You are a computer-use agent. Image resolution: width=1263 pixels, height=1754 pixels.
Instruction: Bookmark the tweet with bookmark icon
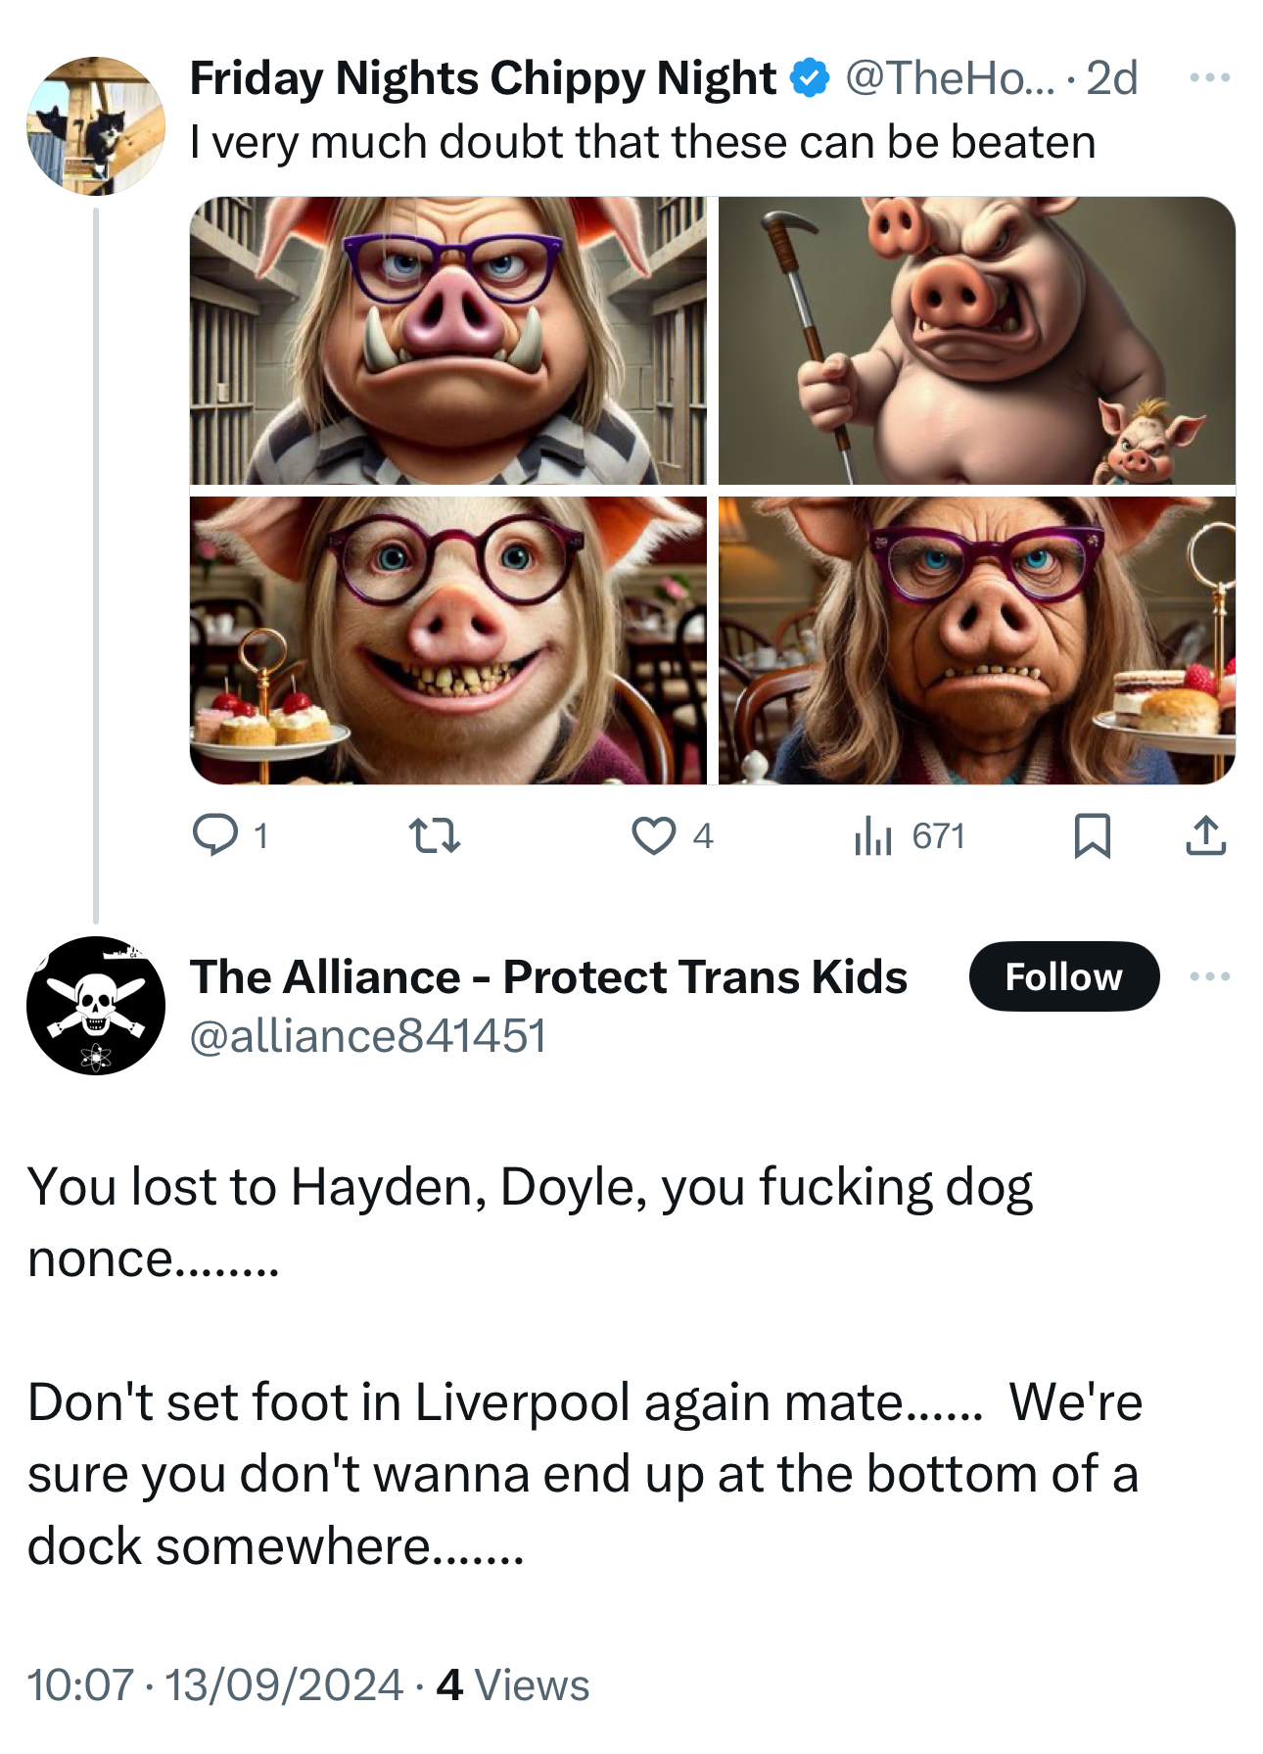tap(1092, 835)
